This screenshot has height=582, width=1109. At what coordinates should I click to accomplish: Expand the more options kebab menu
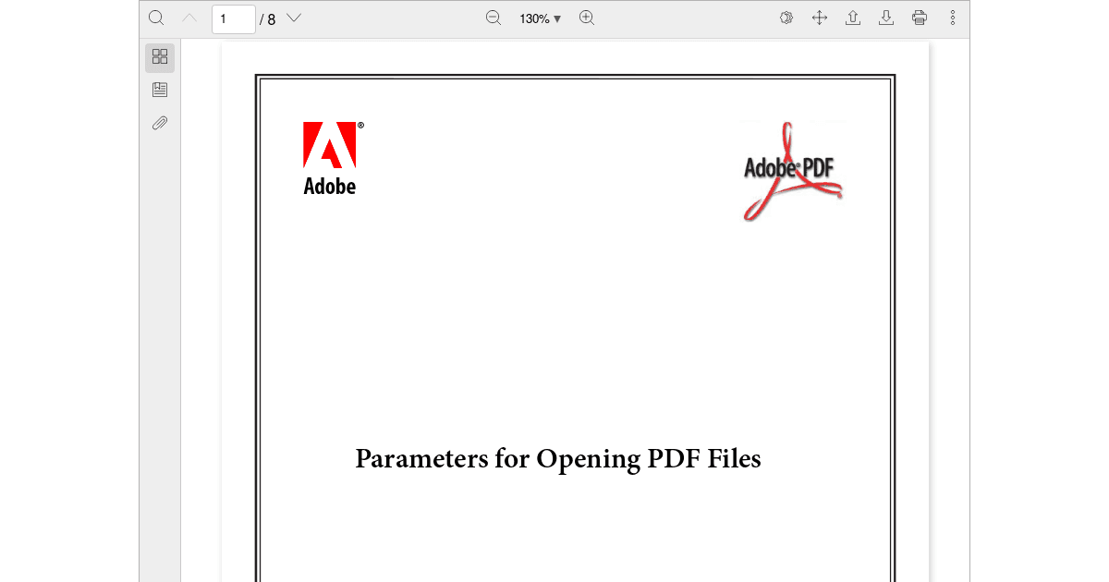pyautogui.click(x=952, y=18)
